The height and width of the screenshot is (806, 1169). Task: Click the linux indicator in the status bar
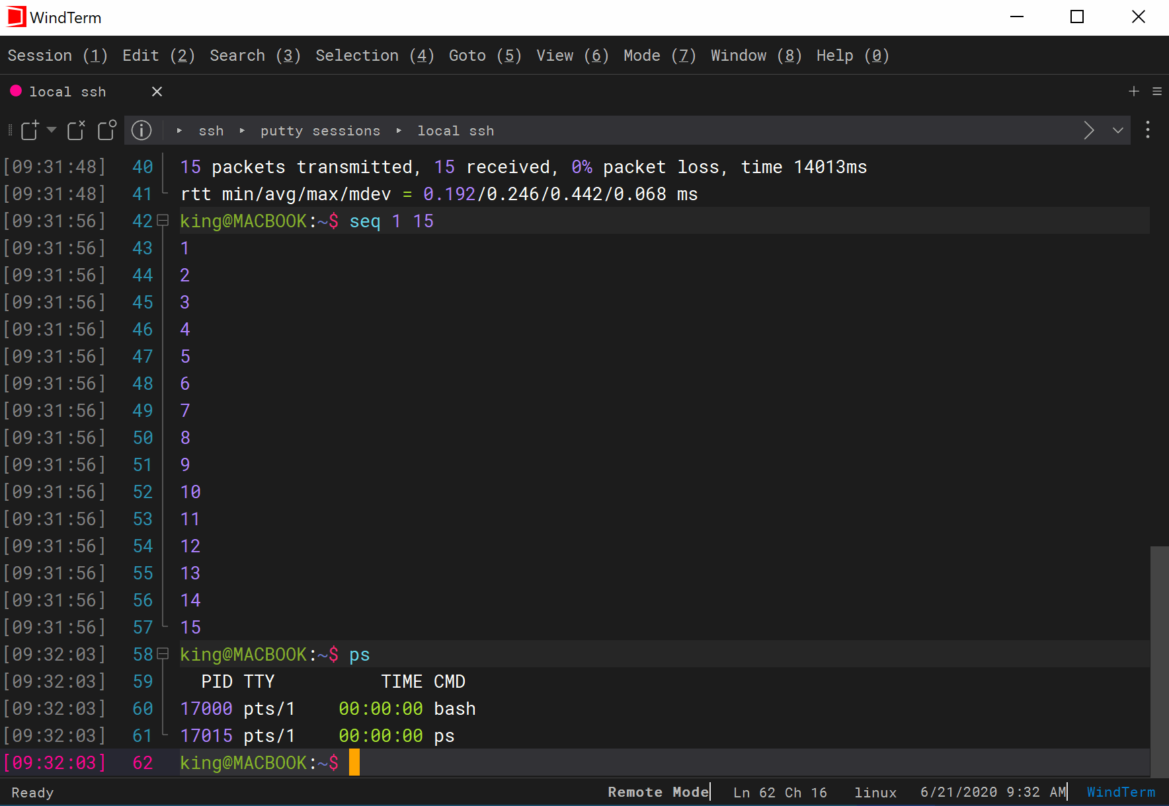[x=875, y=792]
